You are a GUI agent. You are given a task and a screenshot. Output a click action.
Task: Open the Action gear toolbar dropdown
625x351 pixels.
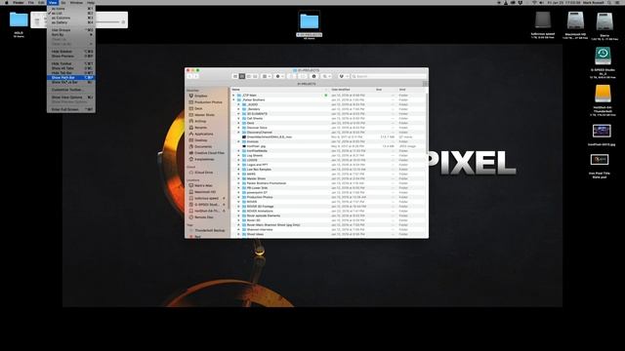280,76
